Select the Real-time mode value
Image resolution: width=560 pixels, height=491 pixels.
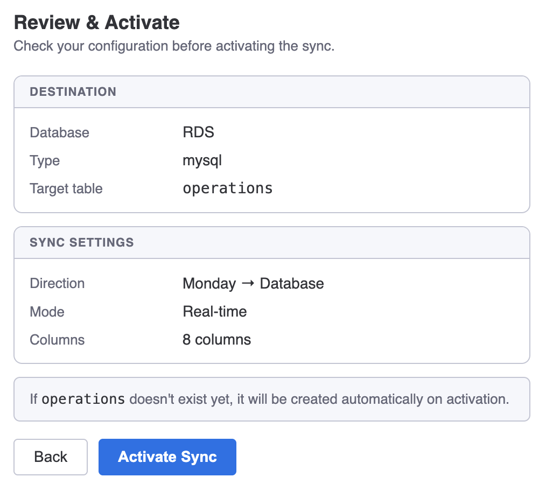point(215,311)
